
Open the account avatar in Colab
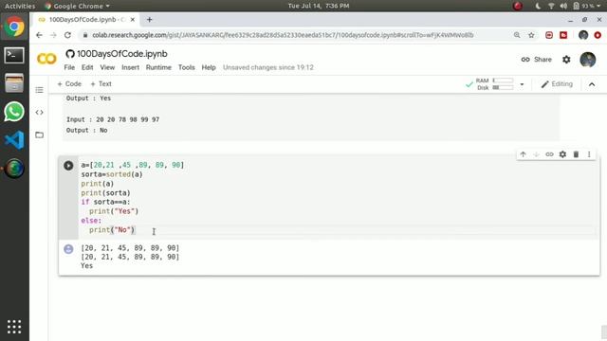coord(588,60)
